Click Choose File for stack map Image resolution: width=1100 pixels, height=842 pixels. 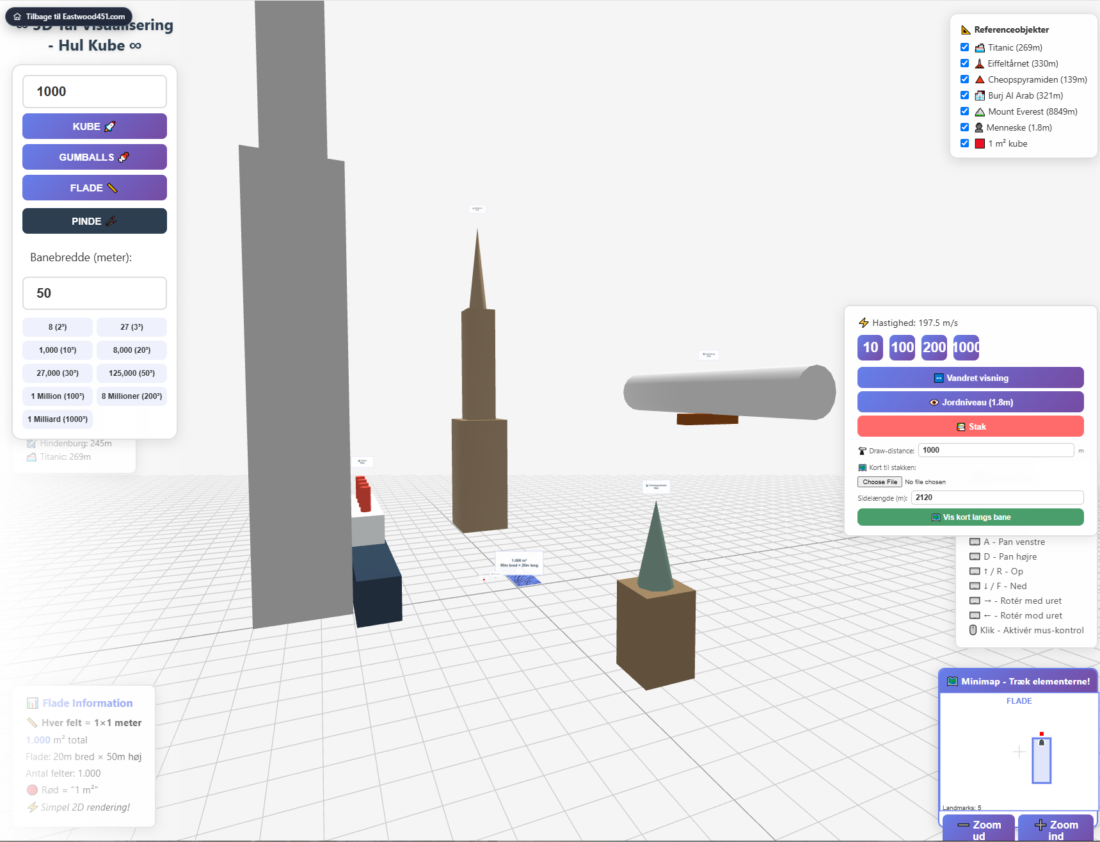pos(880,482)
